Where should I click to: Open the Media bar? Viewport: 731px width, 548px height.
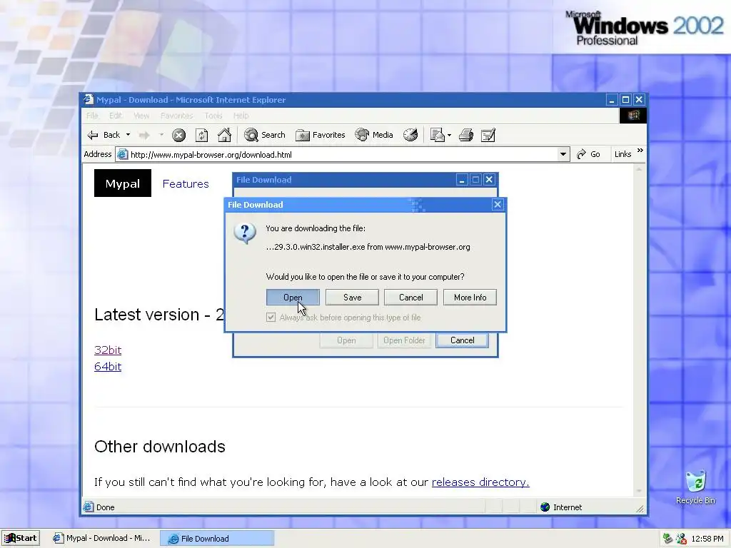point(374,135)
